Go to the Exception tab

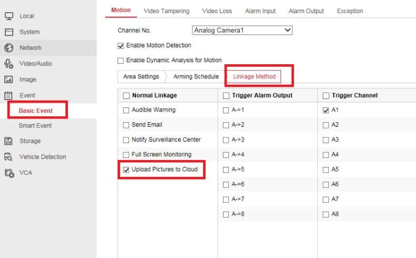coord(350,11)
